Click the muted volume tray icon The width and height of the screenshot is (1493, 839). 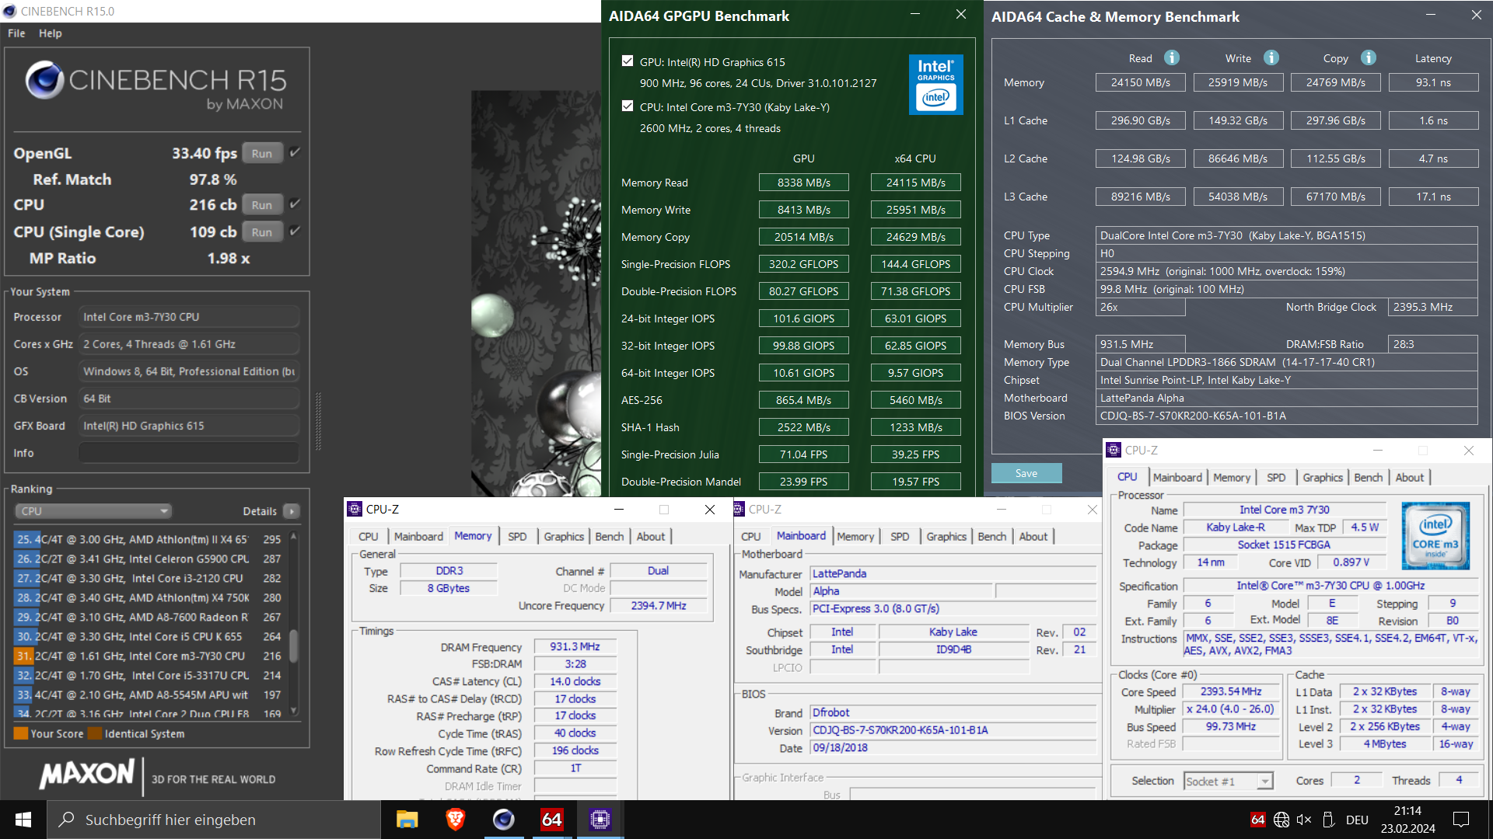point(1304,820)
